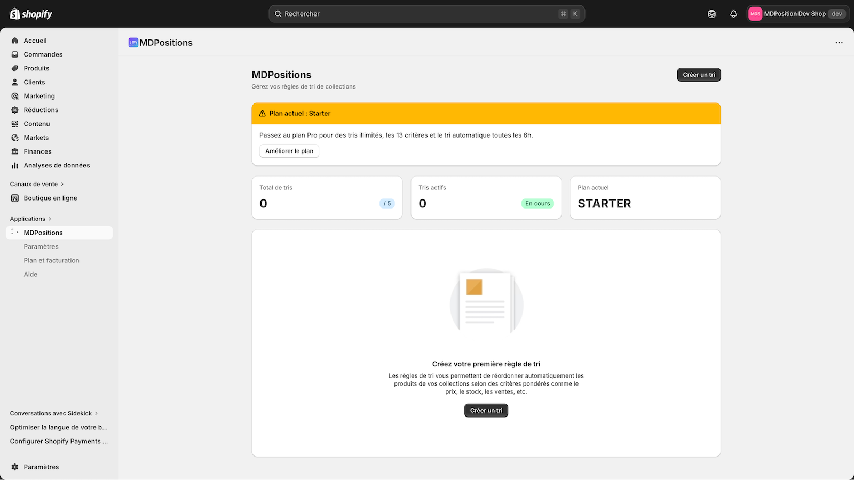Open the Réductions discount icon

15,110
